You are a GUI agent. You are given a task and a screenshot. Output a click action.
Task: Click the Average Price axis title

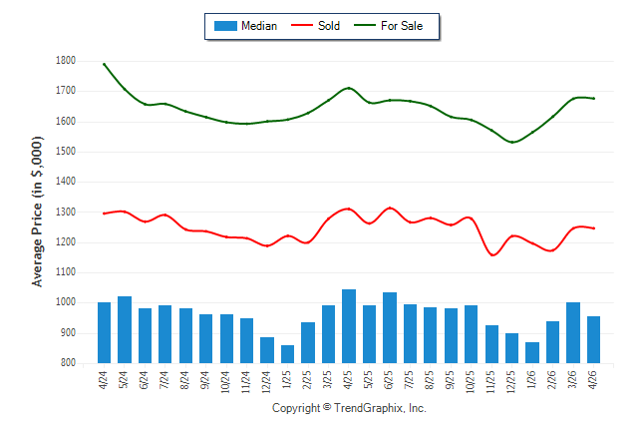(x=37, y=212)
